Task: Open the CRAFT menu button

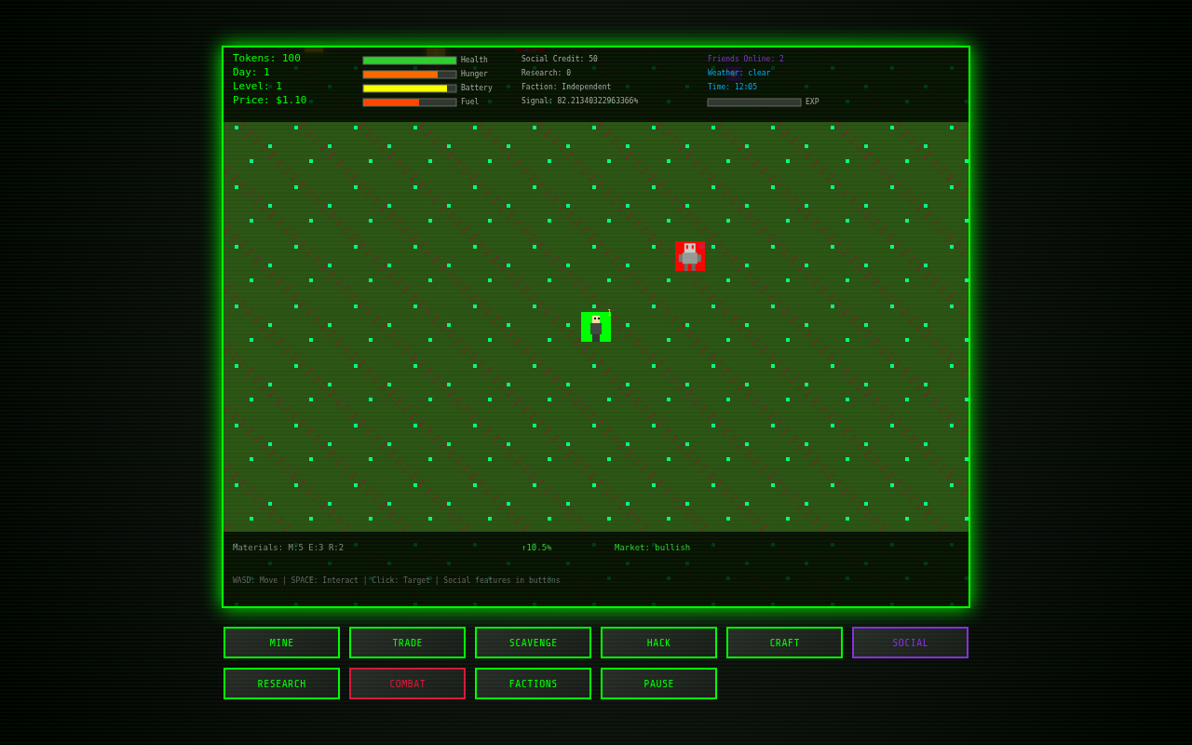Action: pos(784,643)
